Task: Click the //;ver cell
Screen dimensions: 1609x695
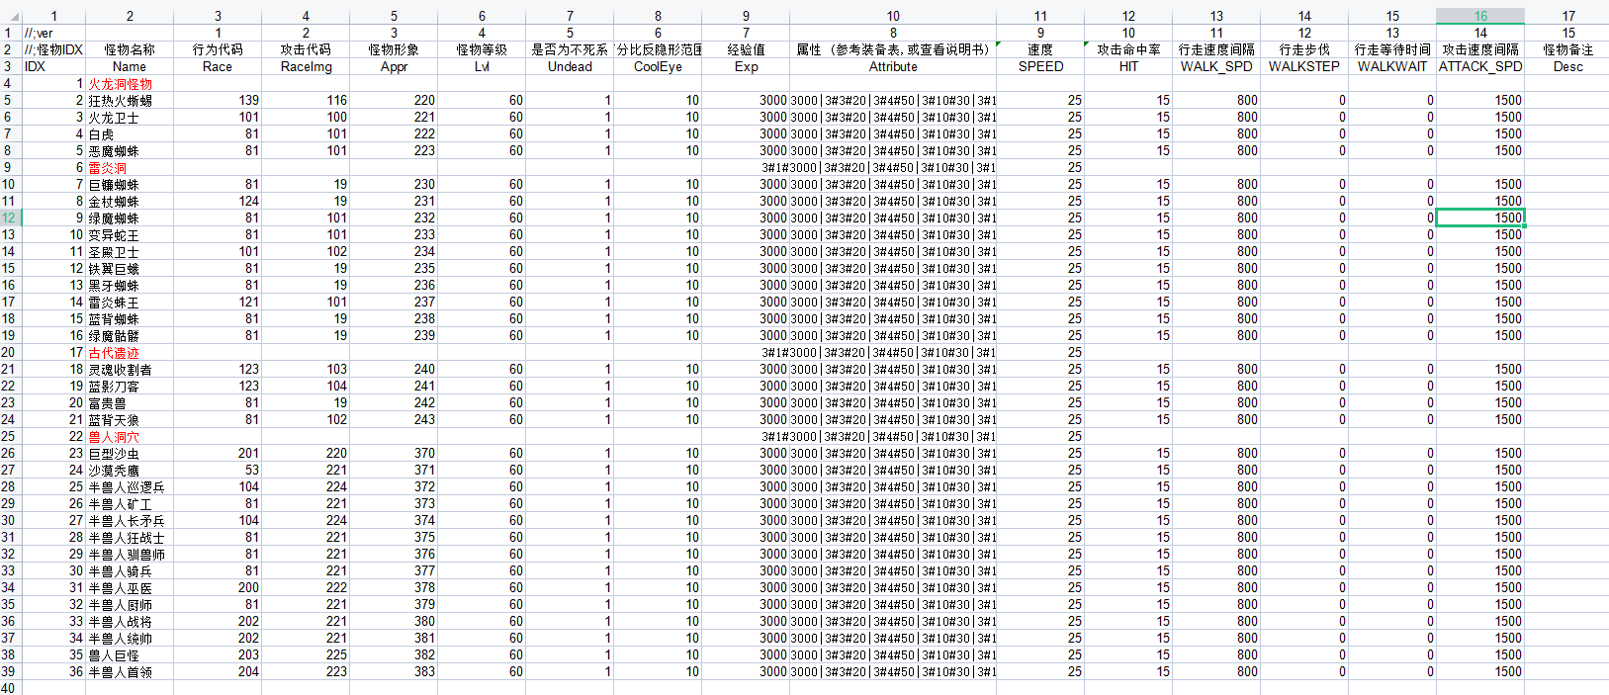Action: (53, 33)
